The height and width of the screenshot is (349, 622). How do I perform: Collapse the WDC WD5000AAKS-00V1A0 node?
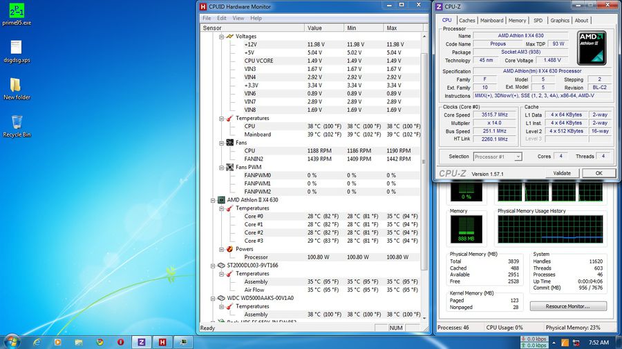coord(213,299)
